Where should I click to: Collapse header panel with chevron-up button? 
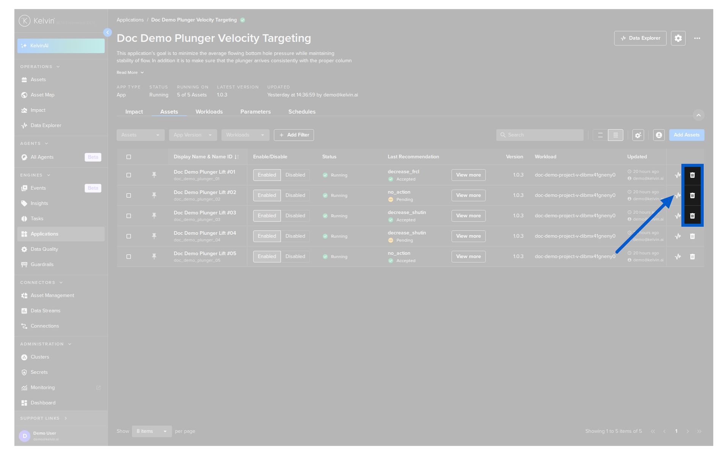[x=698, y=115]
